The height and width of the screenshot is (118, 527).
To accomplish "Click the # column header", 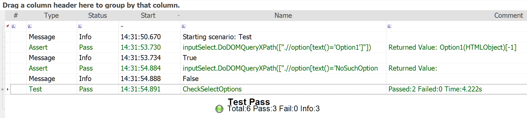I will pos(16,16).
